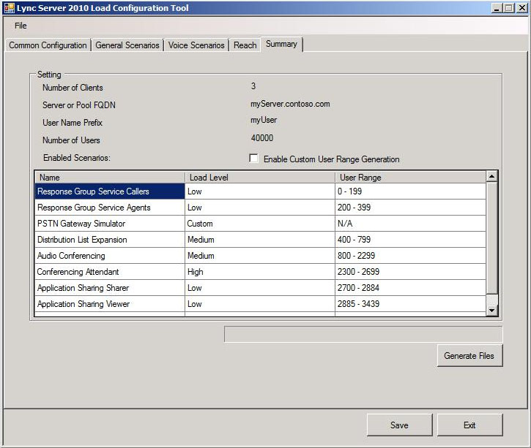Click the User Range column header

click(x=410, y=178)
